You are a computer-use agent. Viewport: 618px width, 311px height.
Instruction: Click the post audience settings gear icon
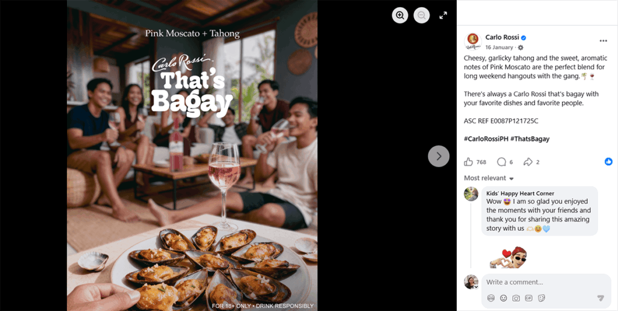[x=521, y=47]
